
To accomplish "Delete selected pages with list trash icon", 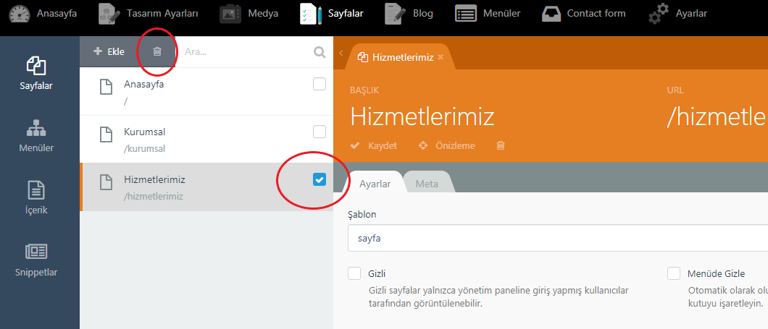I will [x=157, y=51].
